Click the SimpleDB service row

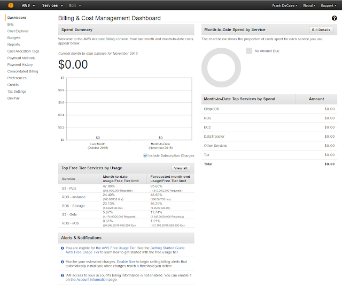269,109
